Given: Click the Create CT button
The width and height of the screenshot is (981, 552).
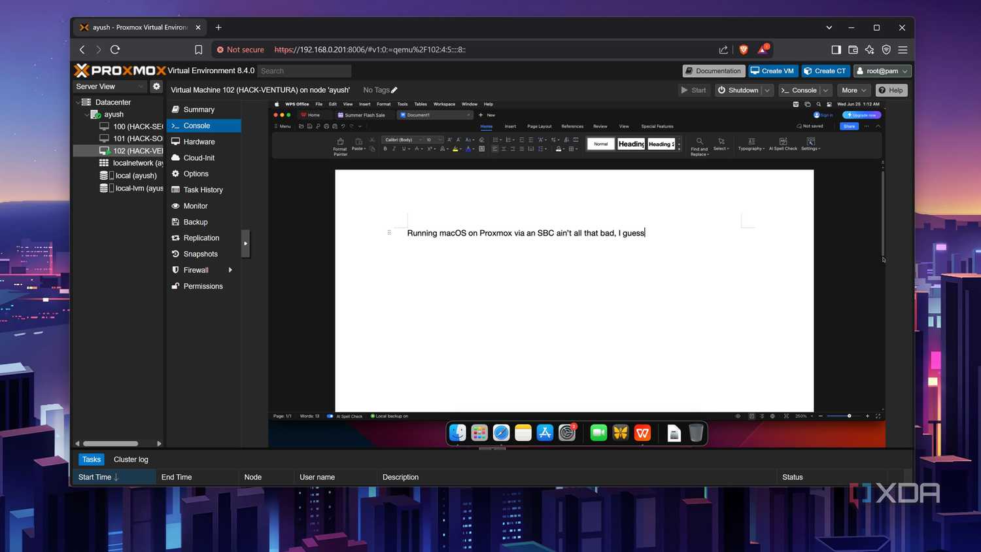Looking at the screenshot, I should pyautogui.click(x=825, y=71).
